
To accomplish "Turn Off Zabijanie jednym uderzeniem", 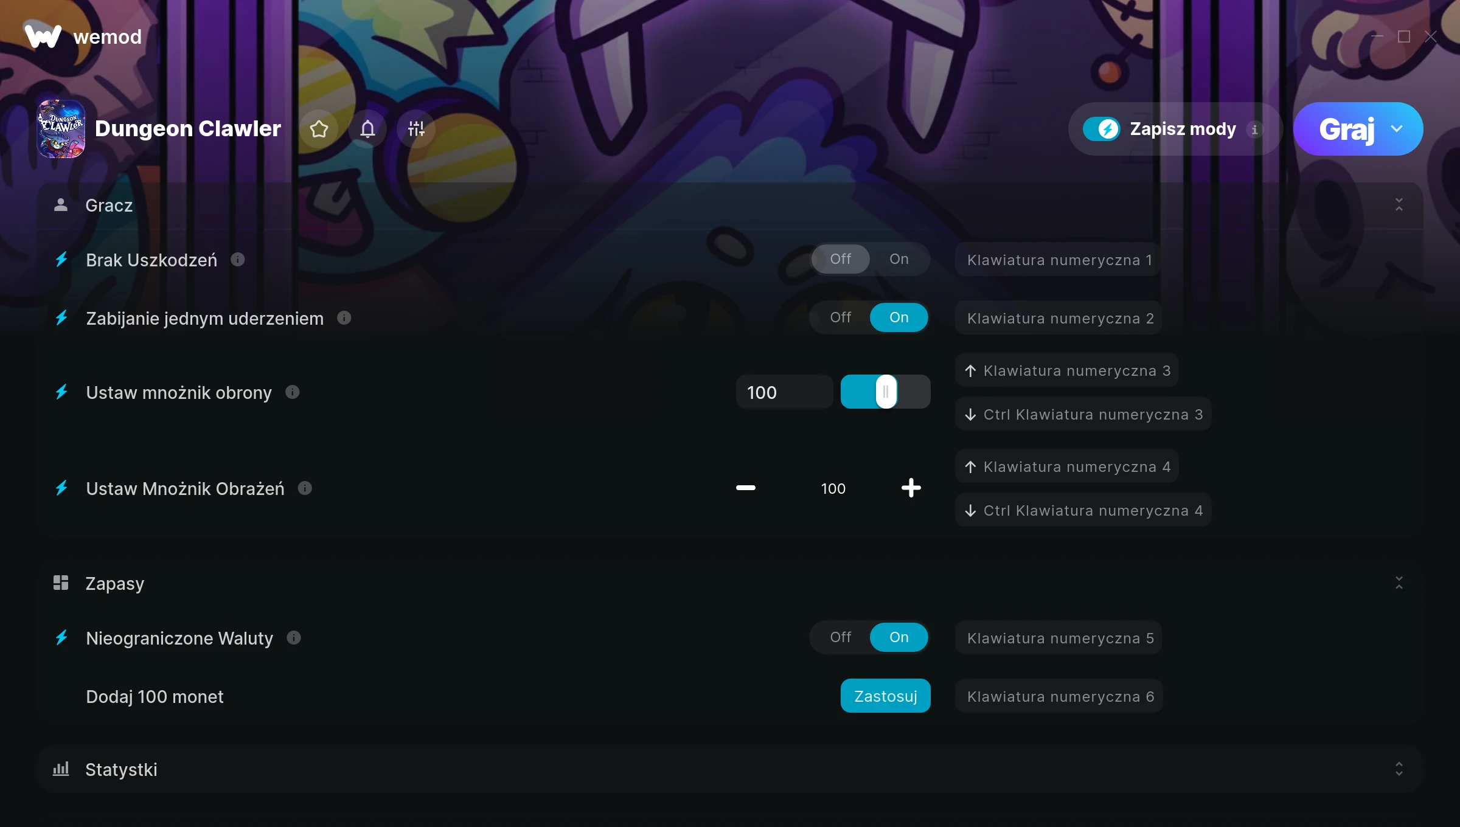I will click(841, 317).
